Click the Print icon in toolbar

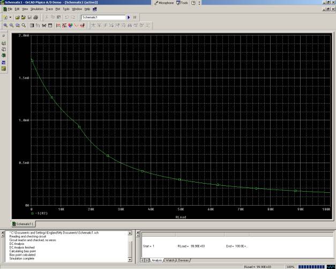tap(36, 17)
